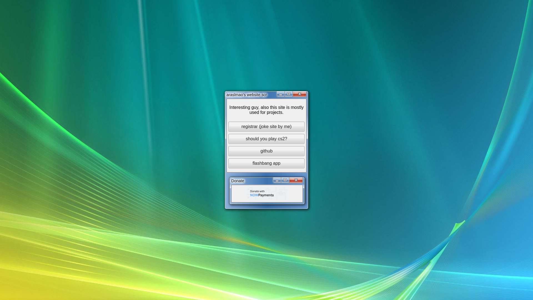The image size is (533, 300).
Task: Launch the flashbang app button
Action: click(x=266, y=163)
